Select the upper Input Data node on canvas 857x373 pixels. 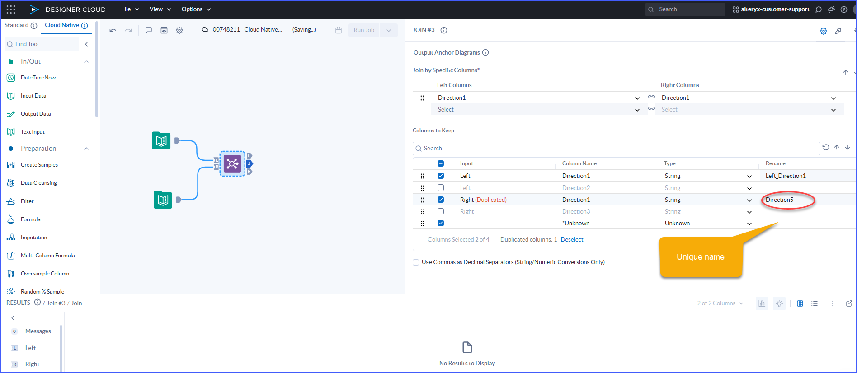pos(161,140)
